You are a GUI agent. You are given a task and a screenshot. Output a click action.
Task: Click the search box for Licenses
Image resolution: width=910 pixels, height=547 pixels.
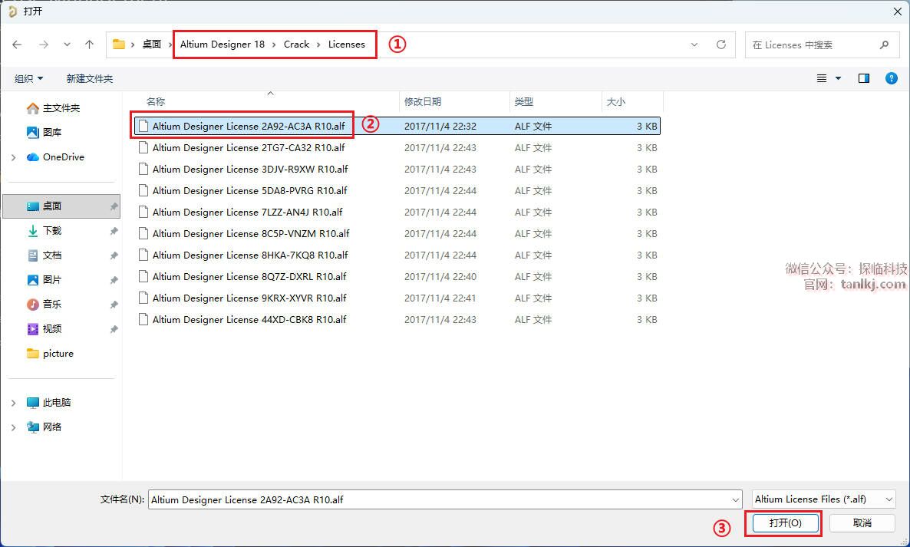pos(821,44)
